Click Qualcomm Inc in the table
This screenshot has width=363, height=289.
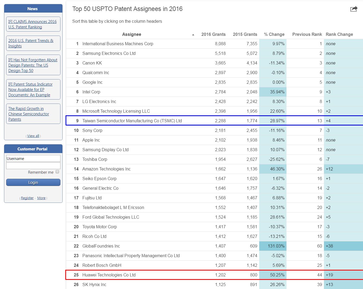click(x=96, y=73)
